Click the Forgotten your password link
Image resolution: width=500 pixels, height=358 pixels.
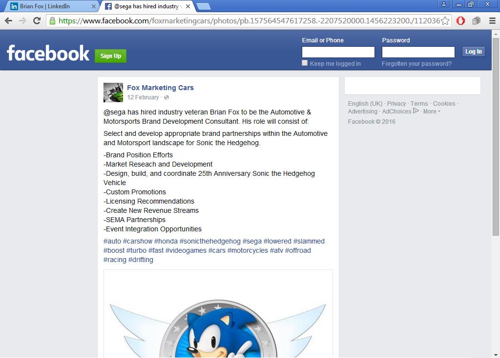pyautogui.click(x=417, y=64)
